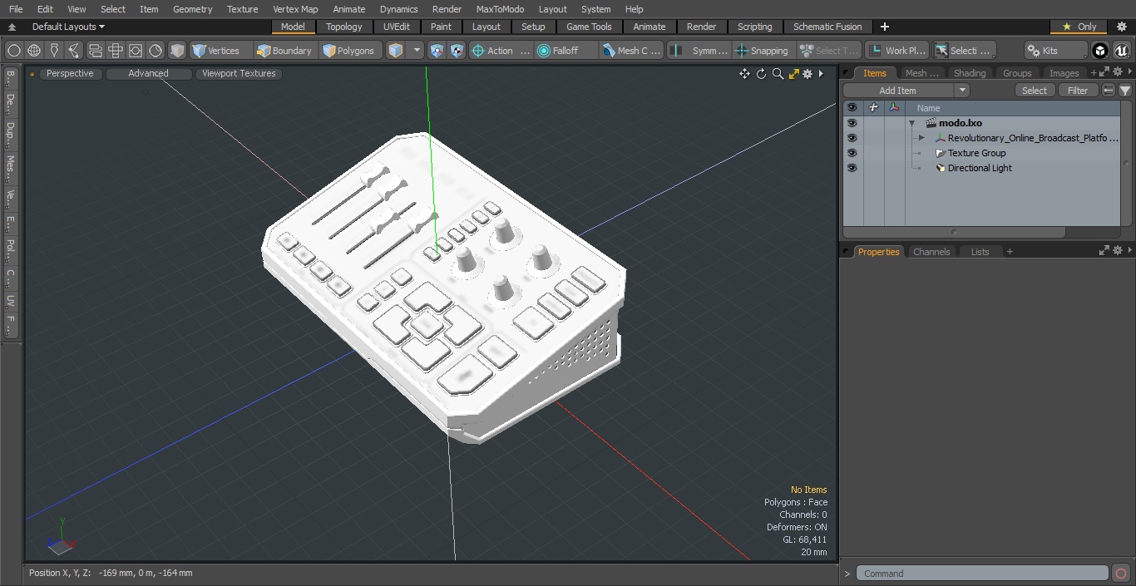Click the Filter button in Items panel
This screenshot has height=586, width=1136.
(x=1078, y=91)
